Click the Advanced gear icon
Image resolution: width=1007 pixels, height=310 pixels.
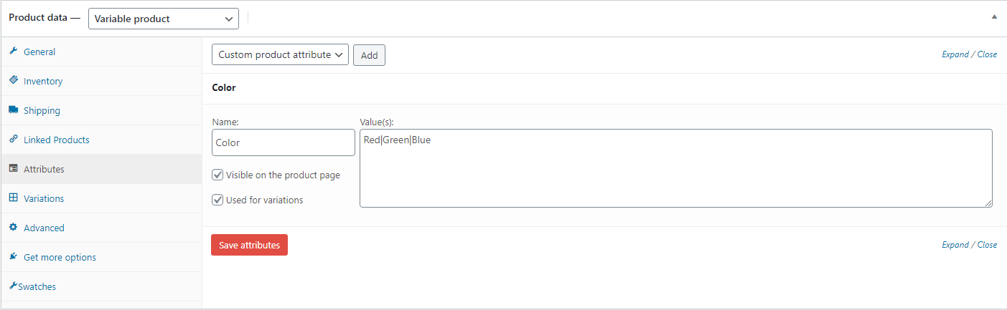click(x=13, y=228)
